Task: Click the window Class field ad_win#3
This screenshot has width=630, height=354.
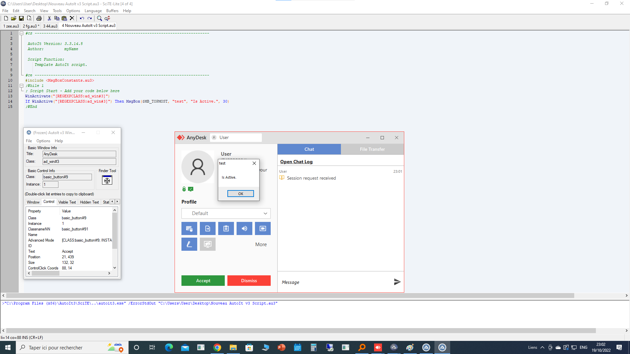Action: pos(79,162)
